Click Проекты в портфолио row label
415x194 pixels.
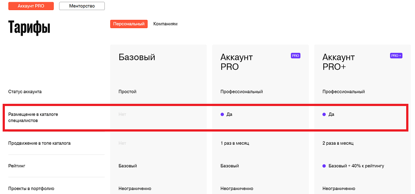(x=31, y=189)
